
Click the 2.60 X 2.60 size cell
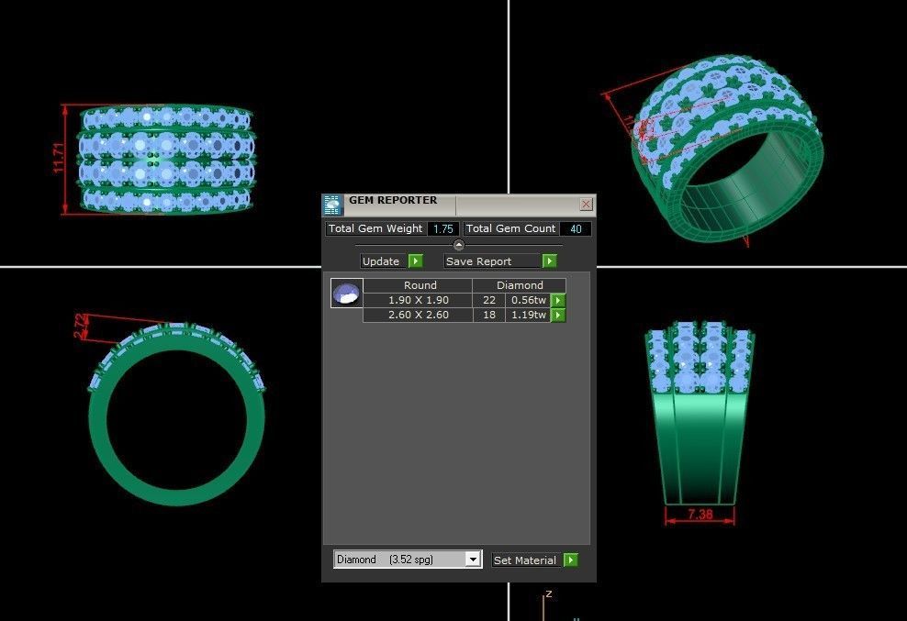419,316
